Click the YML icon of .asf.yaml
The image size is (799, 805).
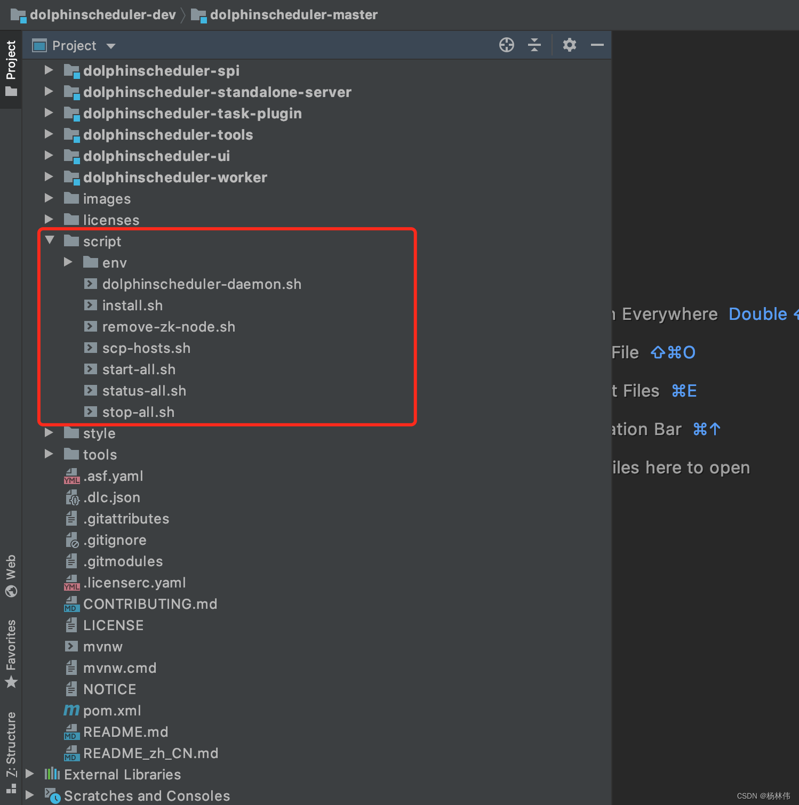(x=71, y=476)
